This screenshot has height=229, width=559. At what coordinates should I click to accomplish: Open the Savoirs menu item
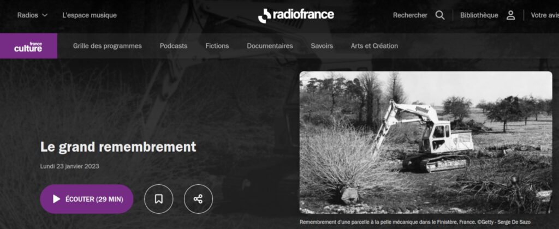[x=322, y=46]
